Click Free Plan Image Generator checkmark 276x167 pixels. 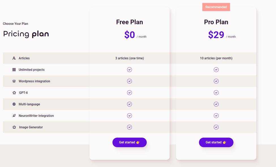(x=129, y=127)
